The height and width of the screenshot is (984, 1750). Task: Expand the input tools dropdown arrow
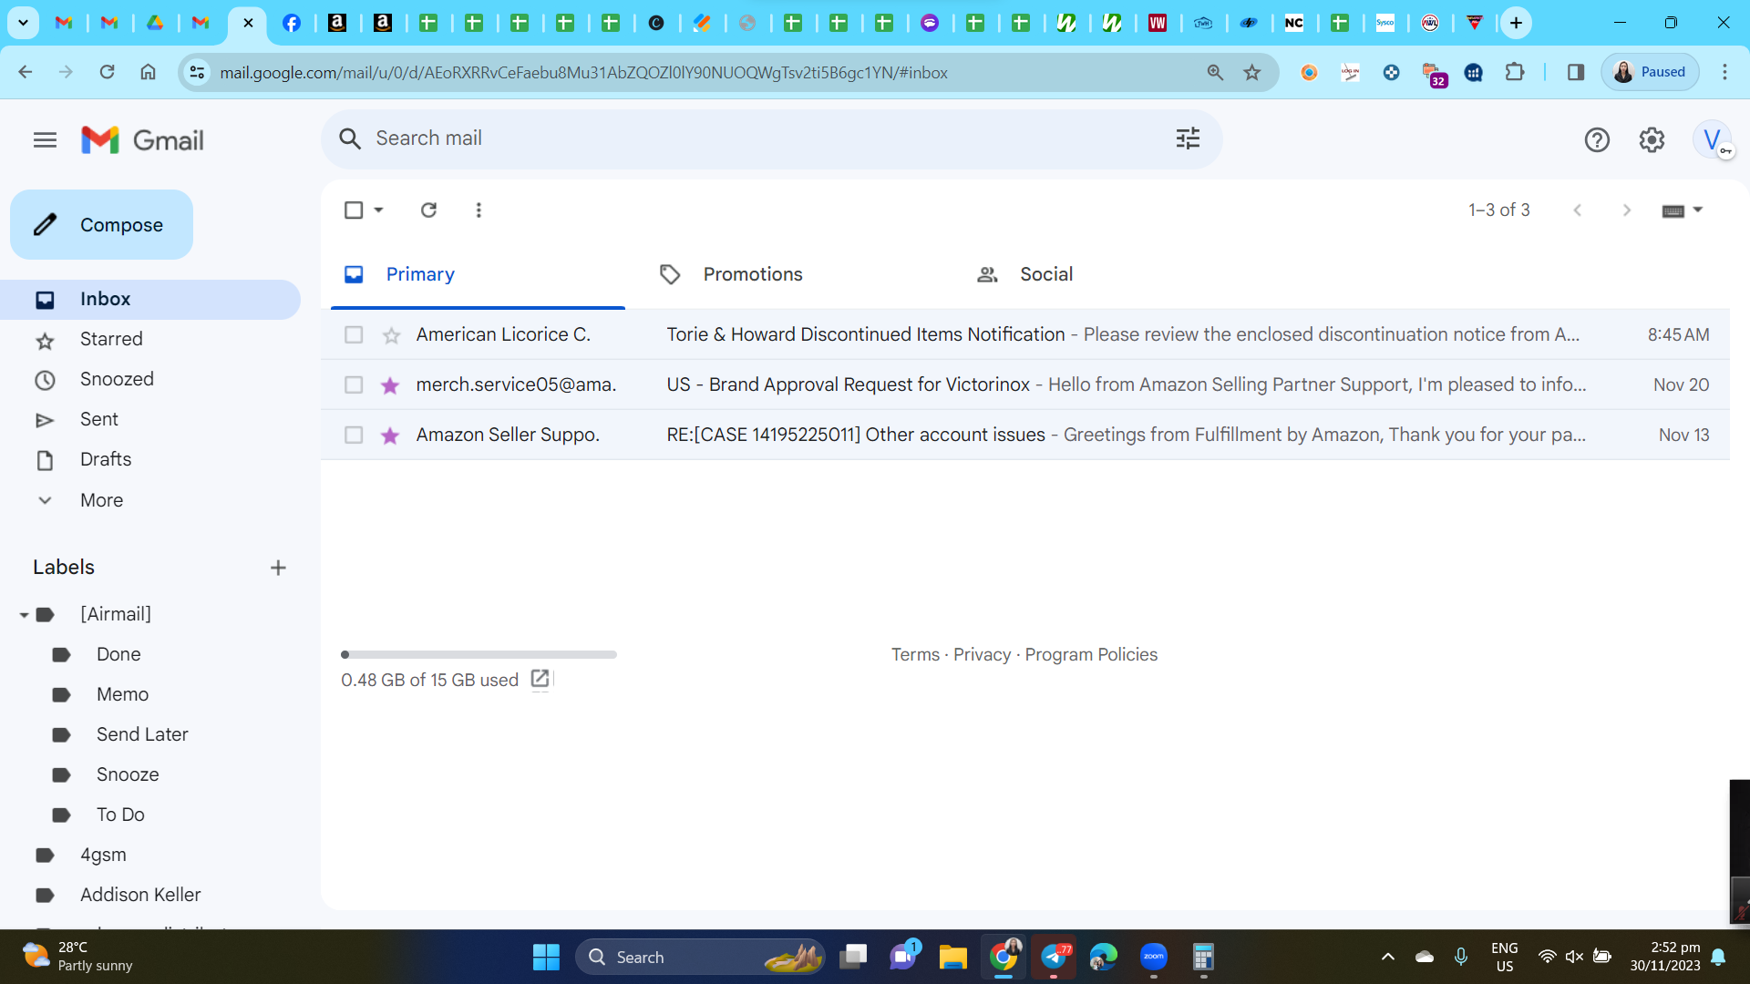coord(1697,210)
